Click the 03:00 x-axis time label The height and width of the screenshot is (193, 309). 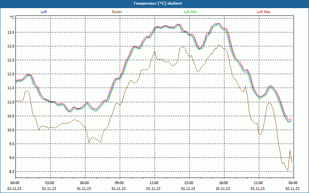(x=51, y=183)
